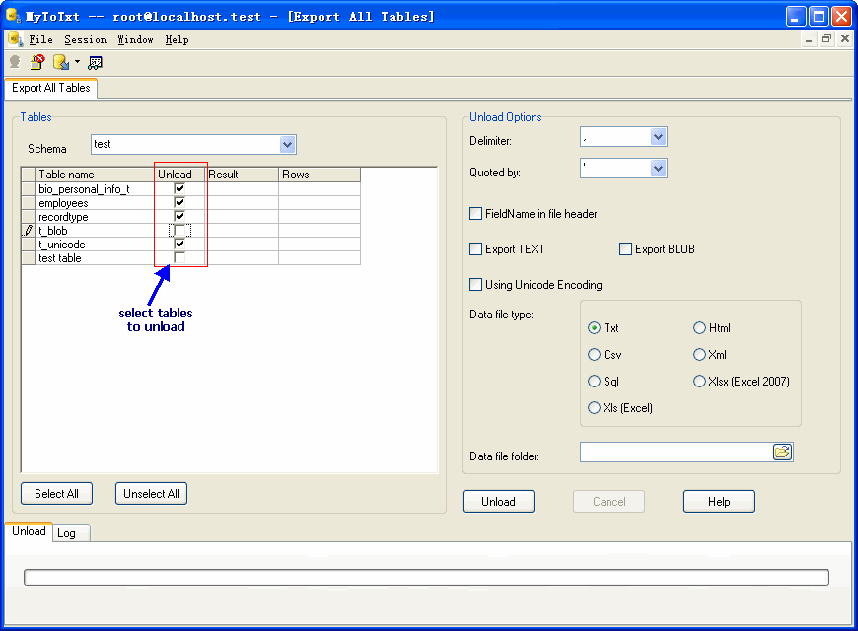Expand the Schema dropdown showing test
The width and height of the screenshot is (858, 631).
287,145
